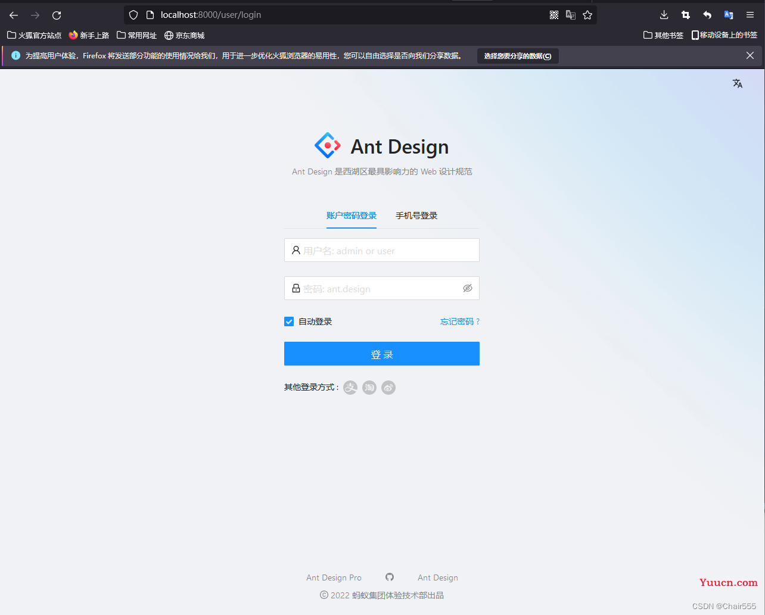Click the page info icon in address bar

[x=150, y=15]
